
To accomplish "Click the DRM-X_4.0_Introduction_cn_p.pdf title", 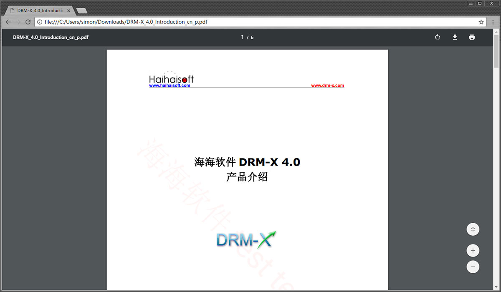I will click(51, 37).
